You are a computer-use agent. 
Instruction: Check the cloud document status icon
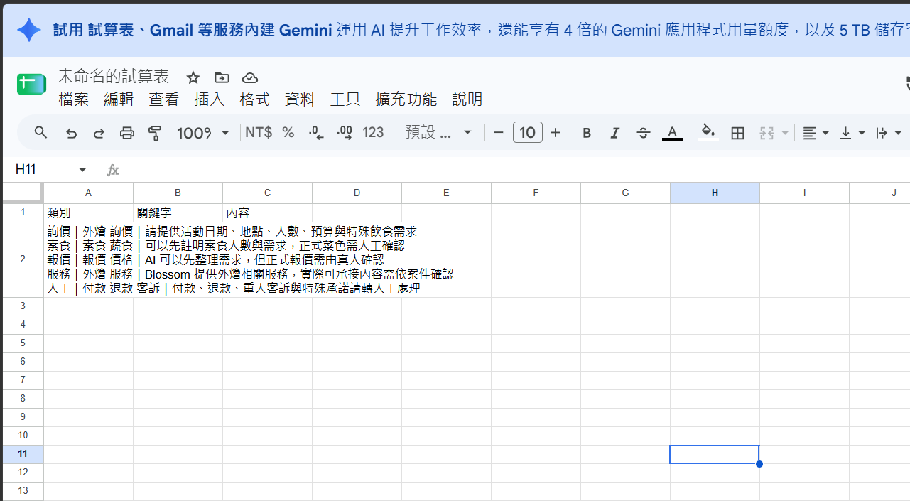click(250, 78)
